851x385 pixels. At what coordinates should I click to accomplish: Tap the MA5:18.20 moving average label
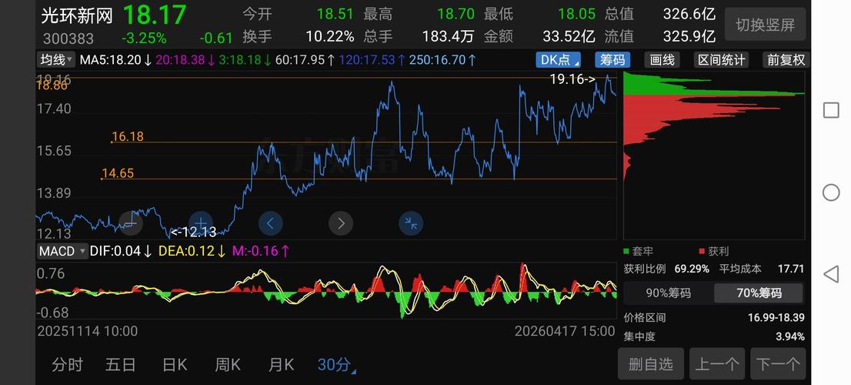click(115, 60)
